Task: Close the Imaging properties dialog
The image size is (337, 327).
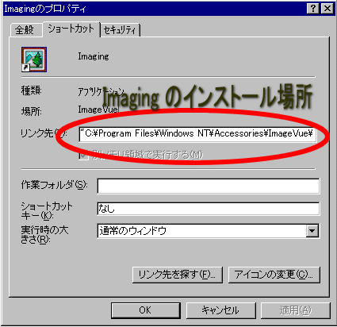Action: (x=327, y=9)
